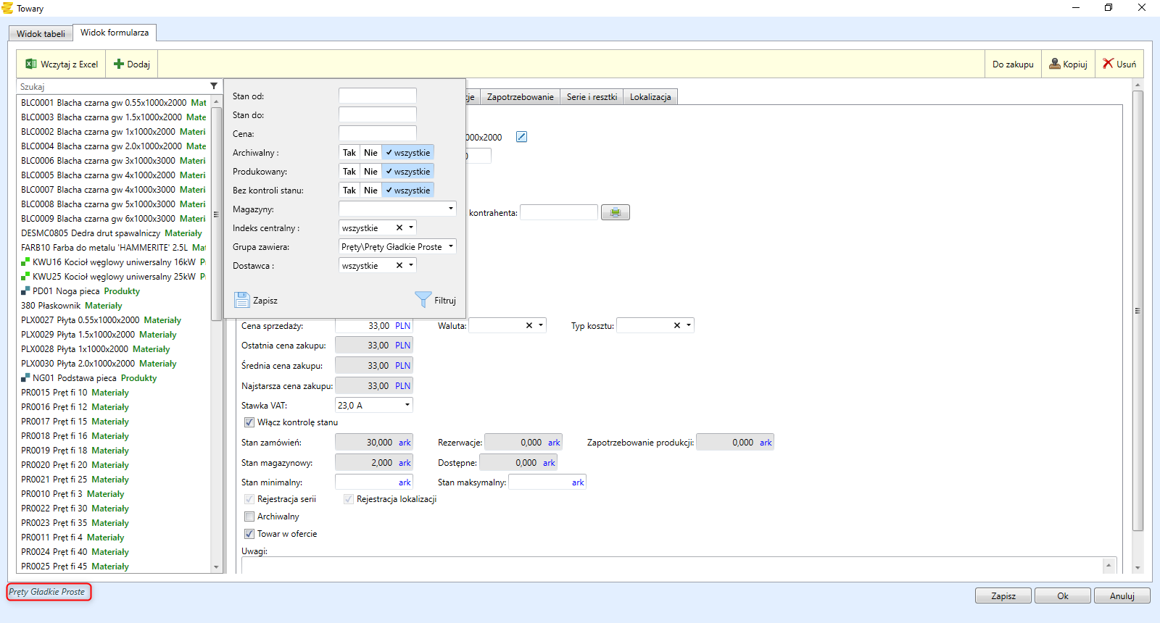Click the kontrahent lookup icon button

pyautogui.click(x=616, y=212)
